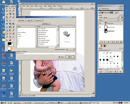Open the File menu in the image window
The image size is (130, 104).
21,6
